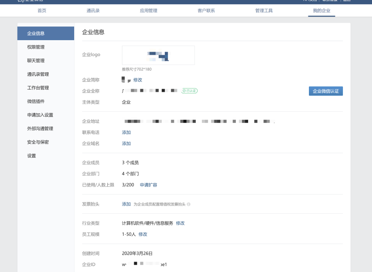
Task: Click the enterprise logo image
Action: (158, 55)
